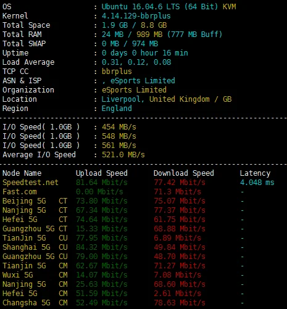Select the kernel version 4.14.129-bbrplus
The width and height of the screenshot is (287, 309).
[136, 16]
